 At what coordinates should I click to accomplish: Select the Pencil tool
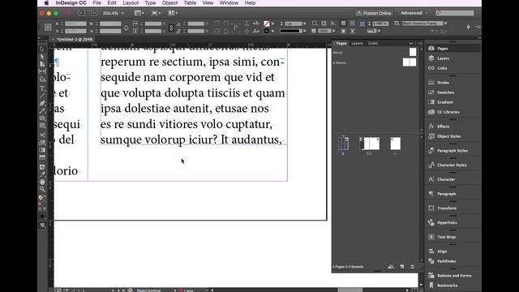point(42,110)
